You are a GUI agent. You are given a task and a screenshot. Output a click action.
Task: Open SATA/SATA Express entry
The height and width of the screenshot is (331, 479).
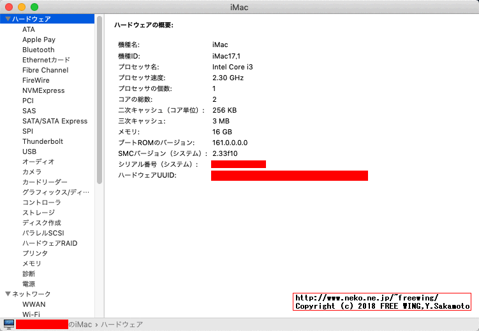click(x=55, y=121)
